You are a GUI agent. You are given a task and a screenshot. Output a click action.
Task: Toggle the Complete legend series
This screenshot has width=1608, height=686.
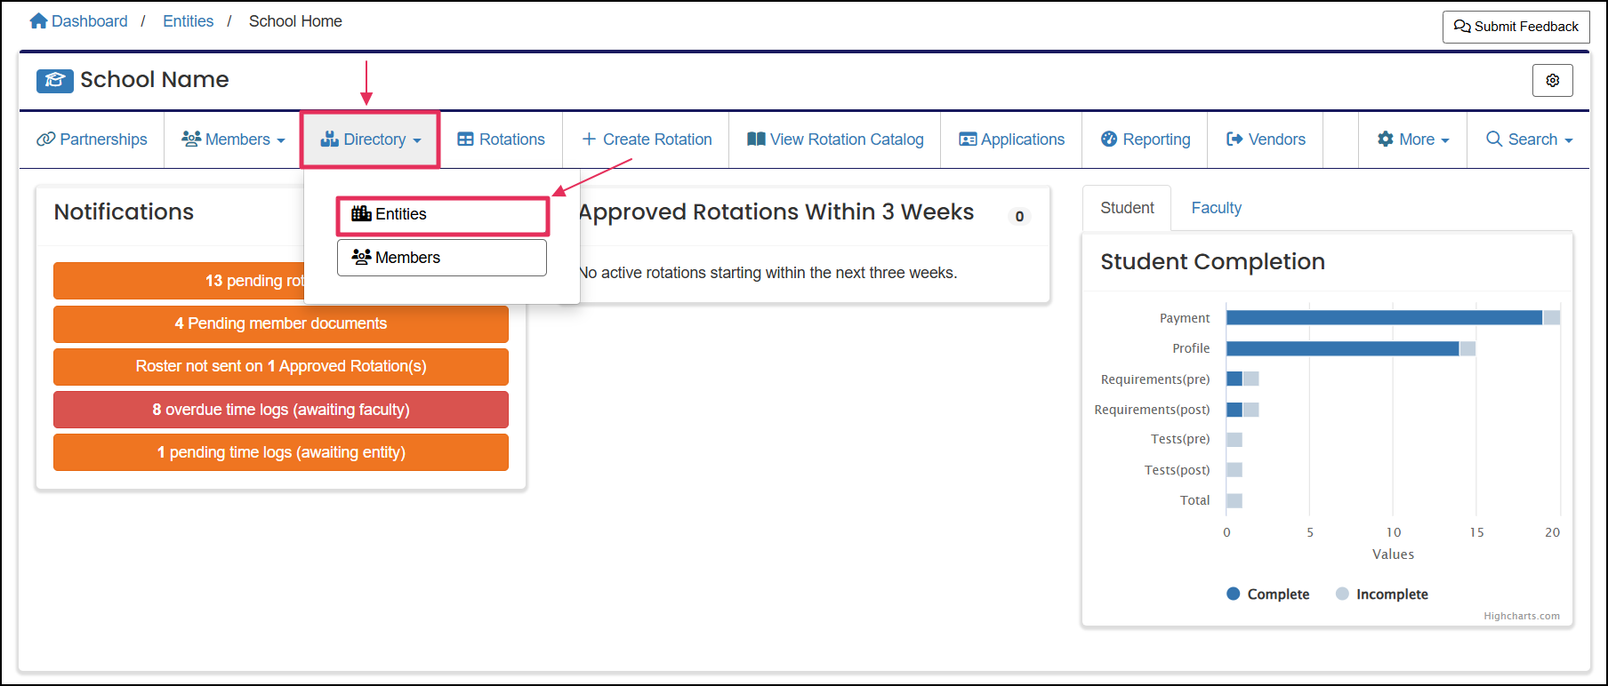[x=1267, y=594]
